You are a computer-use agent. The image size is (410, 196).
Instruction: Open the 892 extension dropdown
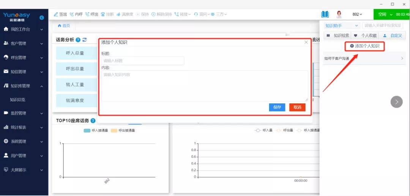357,14
